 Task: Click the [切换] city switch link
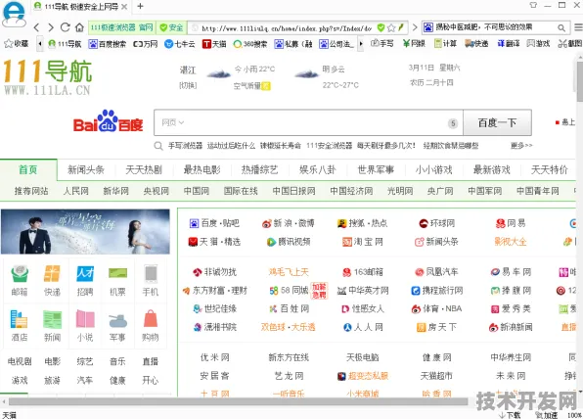point(188,85)
